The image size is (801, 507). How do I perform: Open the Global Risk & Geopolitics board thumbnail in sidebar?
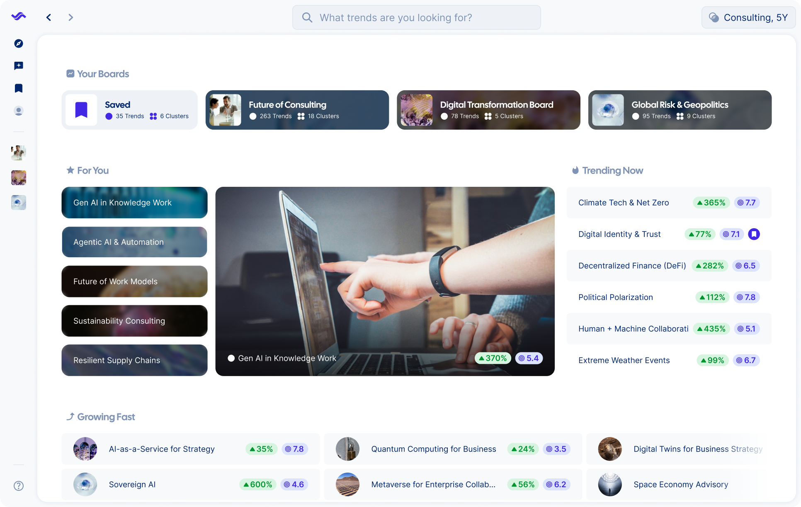[18, 203]
